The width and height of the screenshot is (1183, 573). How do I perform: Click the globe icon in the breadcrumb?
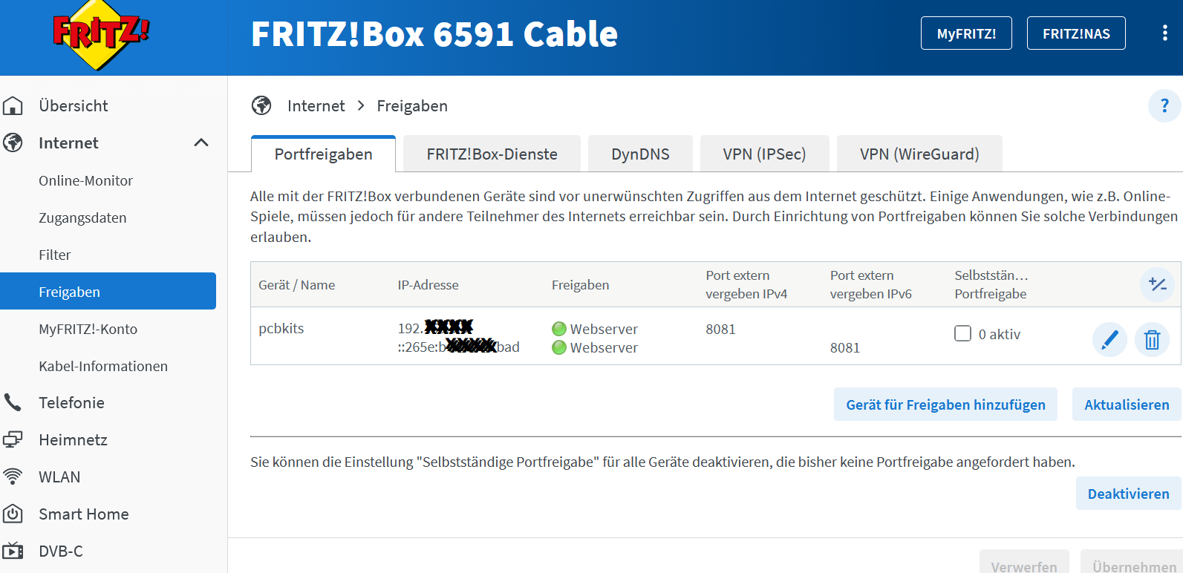(261, 106)
